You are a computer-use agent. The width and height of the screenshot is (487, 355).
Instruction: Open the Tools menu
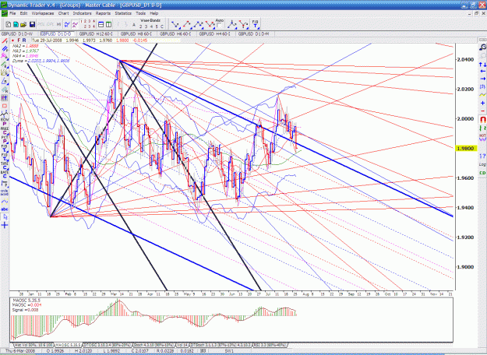140,13
